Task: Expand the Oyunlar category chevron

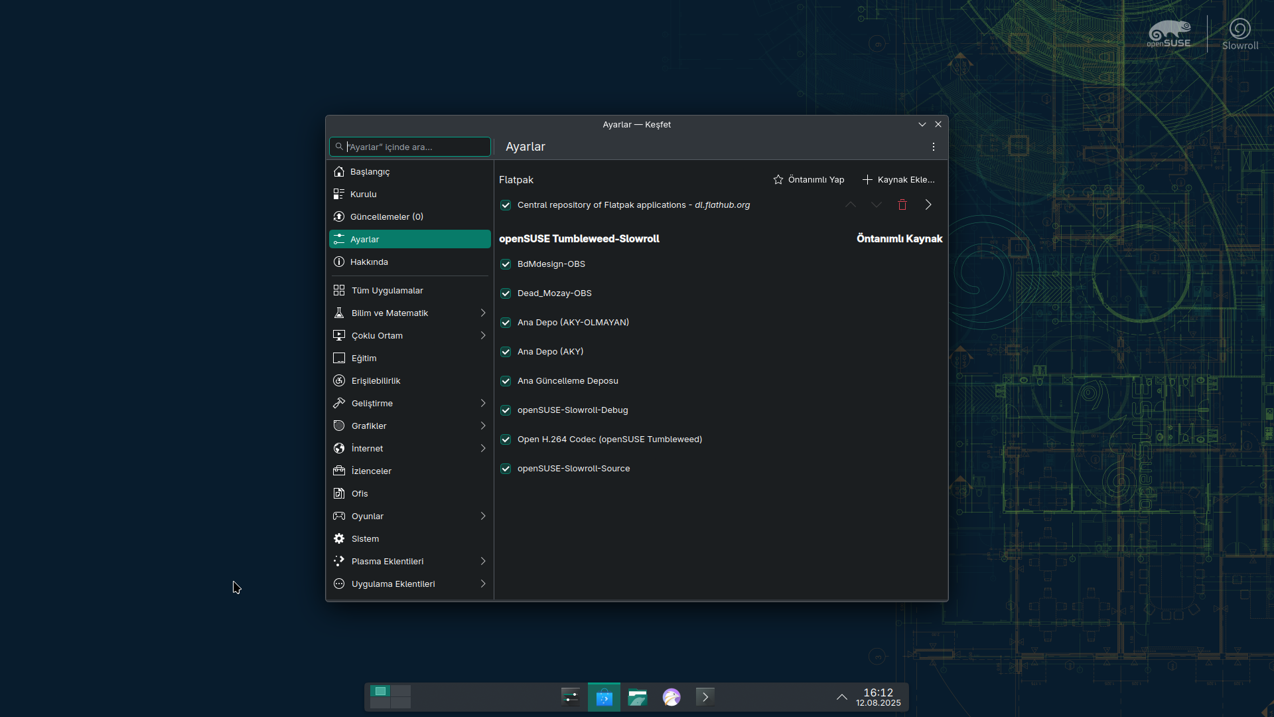Action: click(x=483, y=516)
